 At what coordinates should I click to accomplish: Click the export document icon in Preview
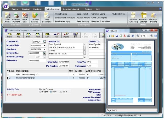click(x=121, y=36)
